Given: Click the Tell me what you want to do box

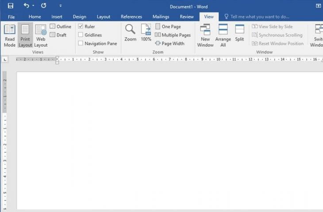Looking at the screenshot, I should click(257, 17).
